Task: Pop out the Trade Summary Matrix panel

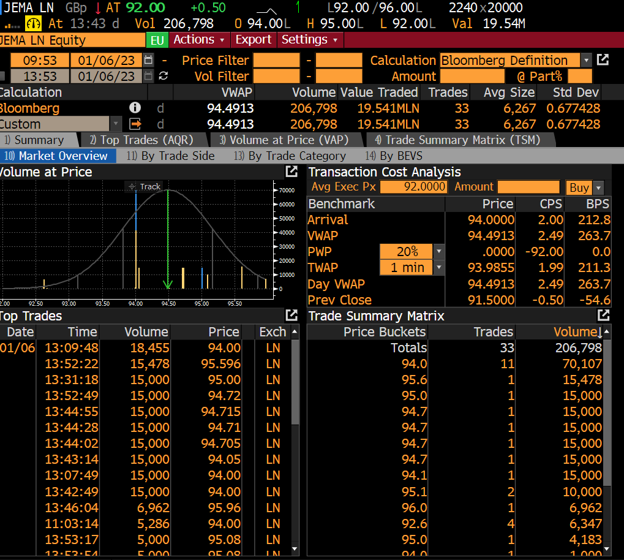Action: [x=603, y=316]
